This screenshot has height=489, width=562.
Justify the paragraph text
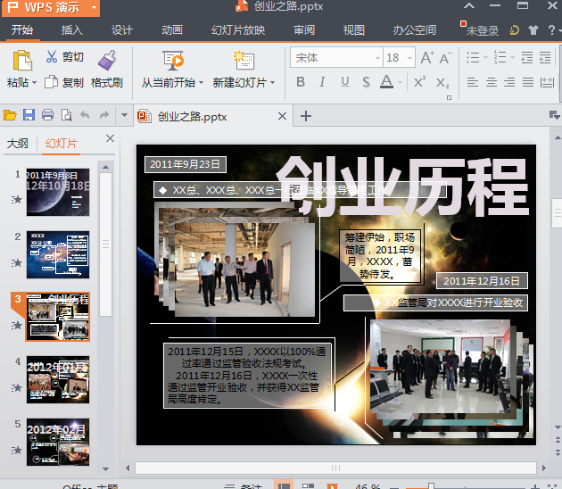(527, 82)
